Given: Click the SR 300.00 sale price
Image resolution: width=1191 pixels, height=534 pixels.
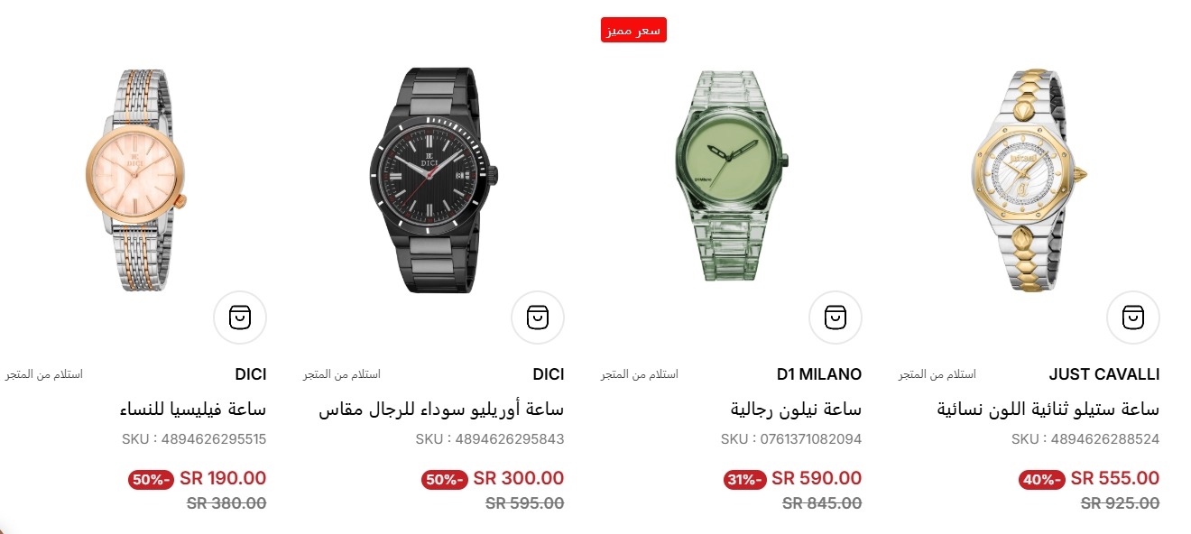Looking at the screenshot, I should [x=519, y=479].
